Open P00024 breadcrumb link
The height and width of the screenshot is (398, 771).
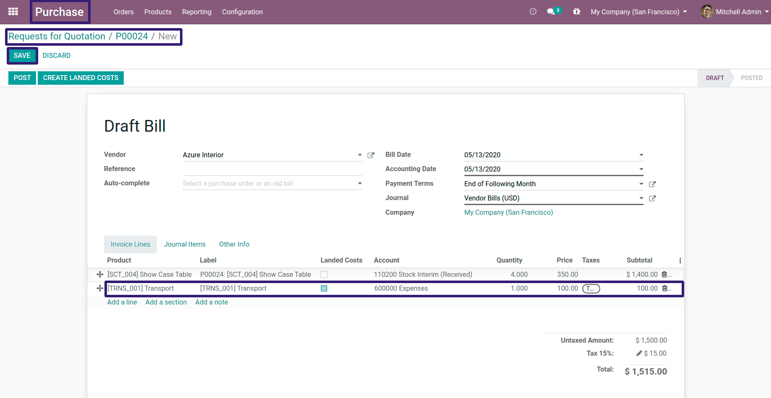coord(132,36)
